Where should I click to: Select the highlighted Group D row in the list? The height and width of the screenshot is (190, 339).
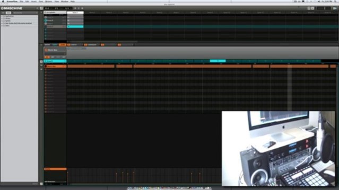(55, 26)
